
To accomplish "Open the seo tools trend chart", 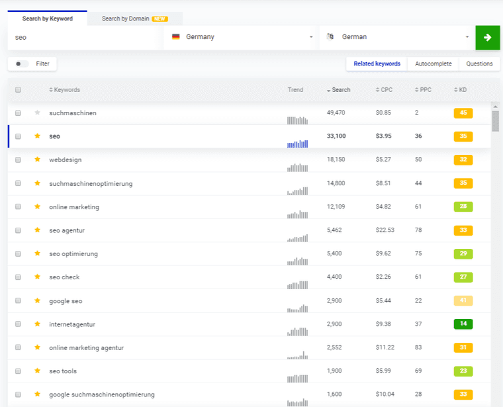I will tap(297, 379).
